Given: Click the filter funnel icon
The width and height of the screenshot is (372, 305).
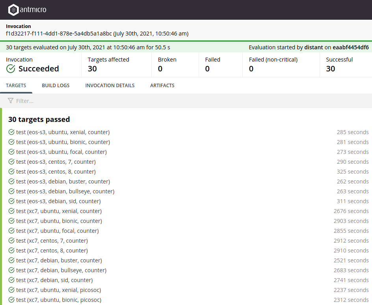Looking at the screenshot, I should (11, 101).
